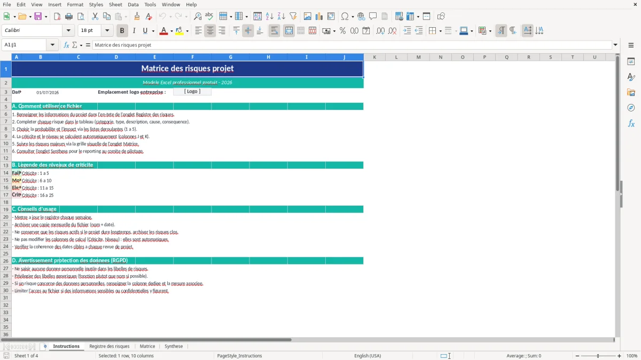Click the Insert Image icon
Image resolution: width=641 pixels, height=360 pixels.
pyautogui.click(x=308, y=17)
